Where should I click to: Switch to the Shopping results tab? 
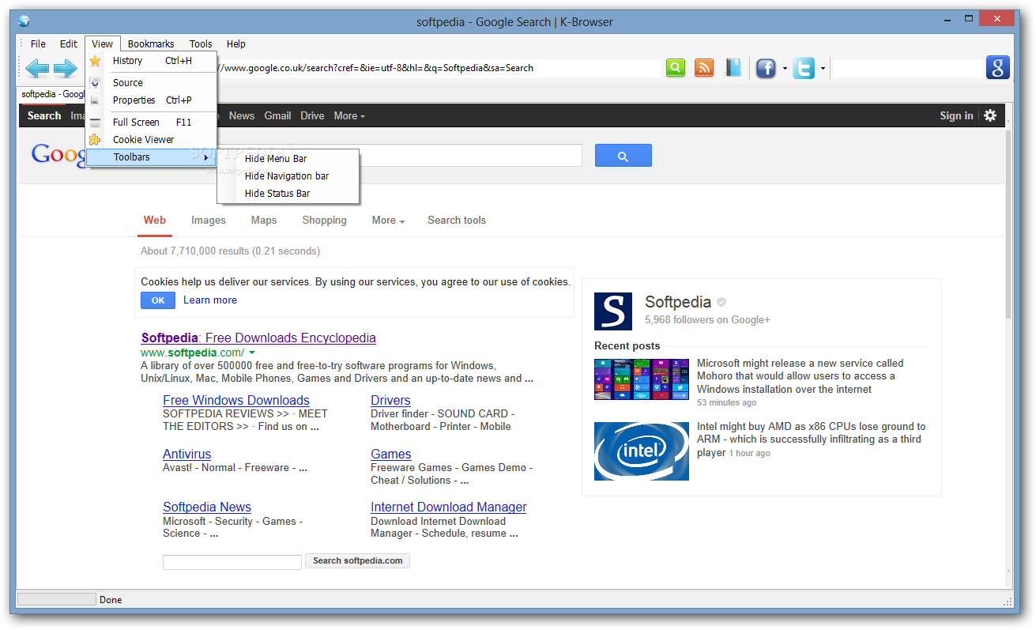pyautogui.click(x=324, y=221)
